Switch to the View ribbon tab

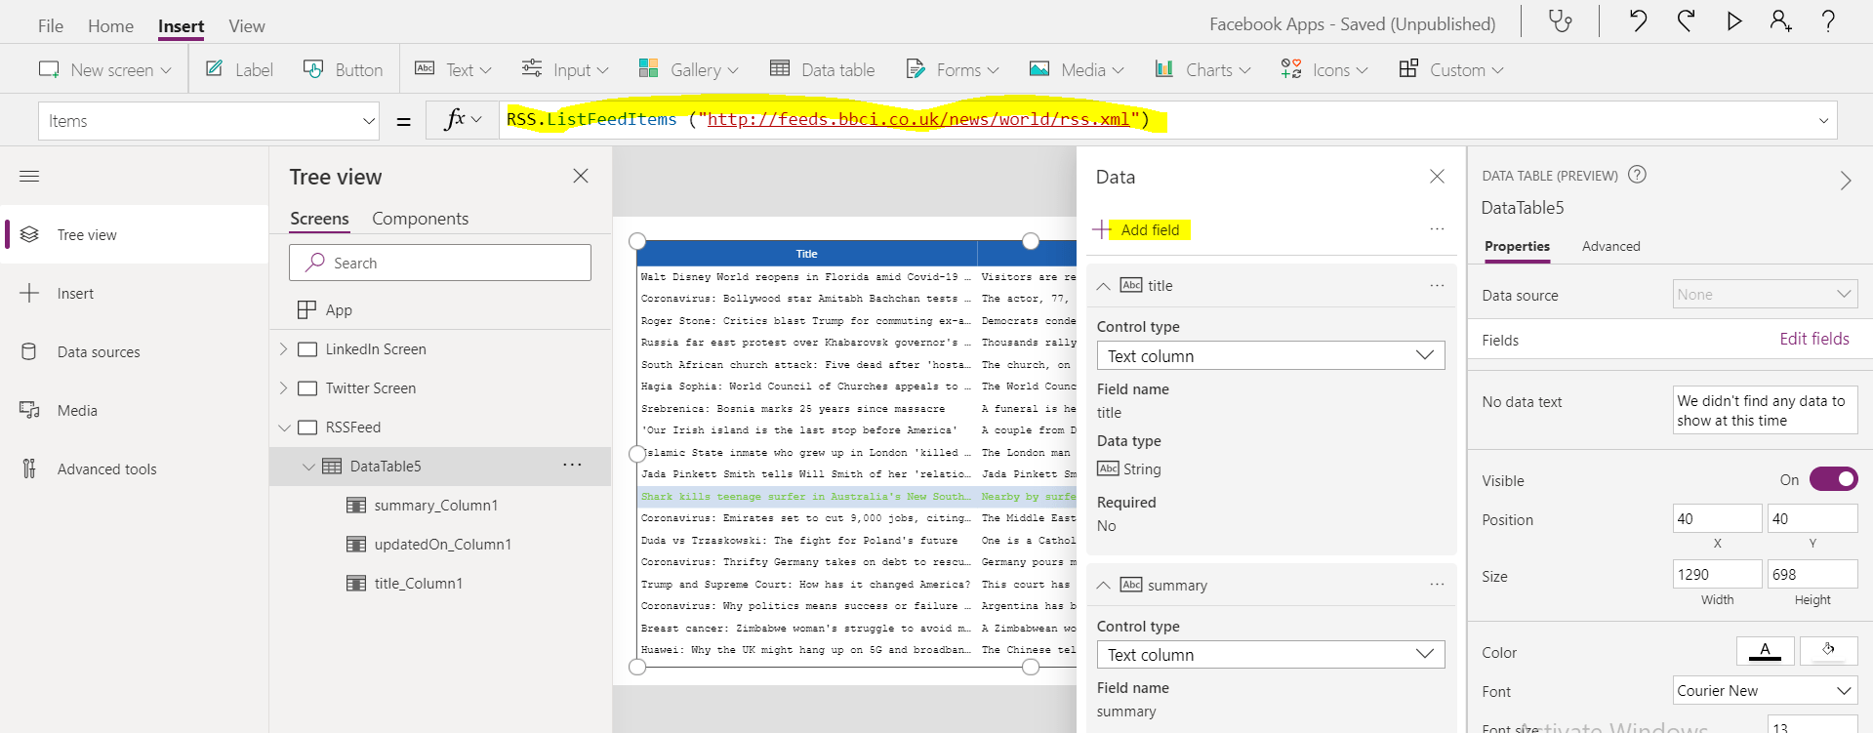pyautogui.click(x=247, y=26)
